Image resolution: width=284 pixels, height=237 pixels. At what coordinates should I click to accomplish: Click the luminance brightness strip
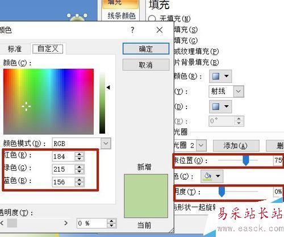[102, 102]
